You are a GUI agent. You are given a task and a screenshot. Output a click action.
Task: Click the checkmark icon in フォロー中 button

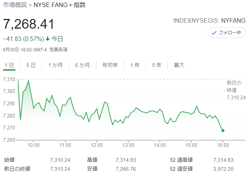point(214,33)
